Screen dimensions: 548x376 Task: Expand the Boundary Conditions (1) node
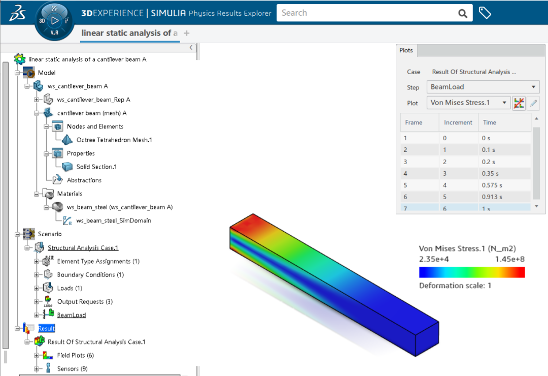(x=37, y=275)
